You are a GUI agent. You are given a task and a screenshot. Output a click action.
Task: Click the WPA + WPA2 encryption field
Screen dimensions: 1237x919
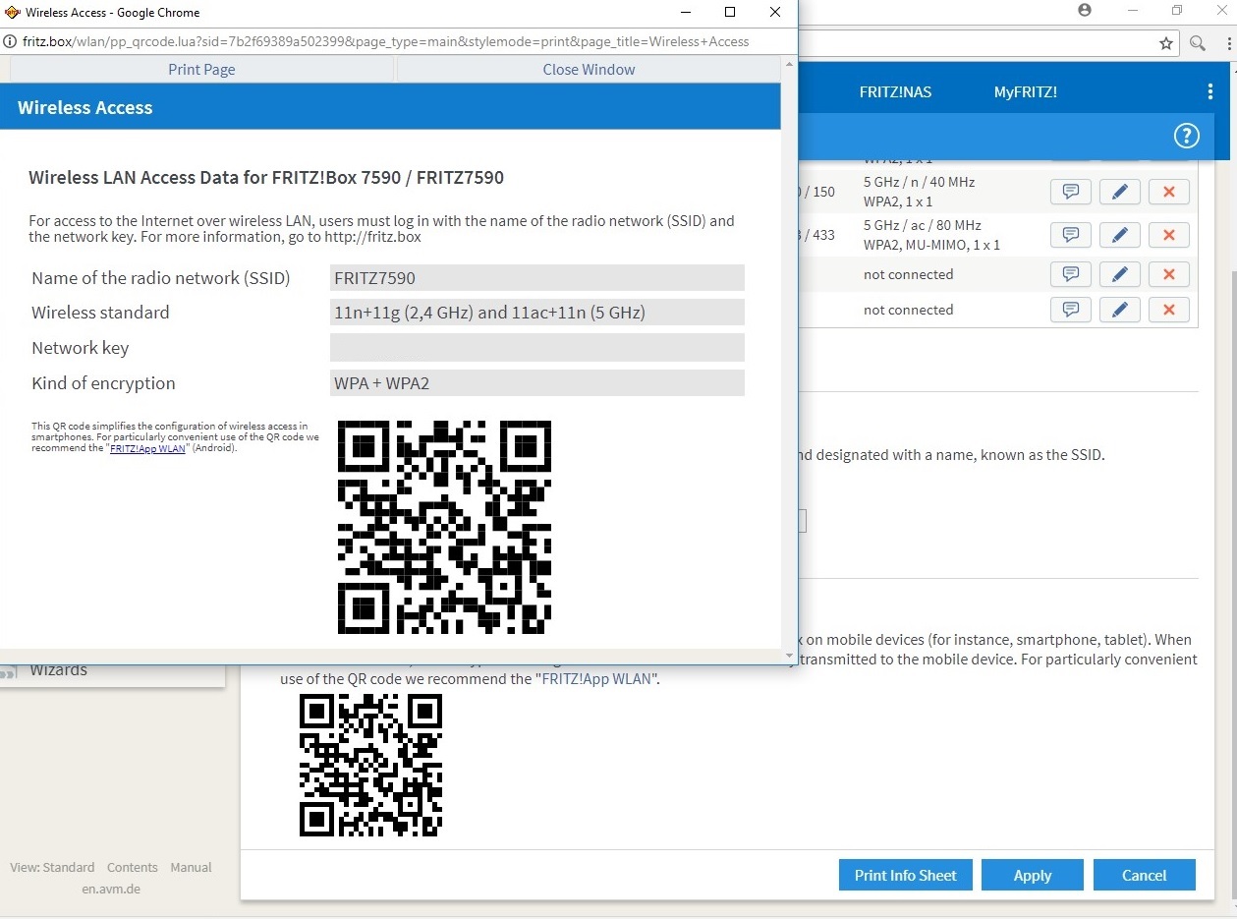(x=537, y=383)
